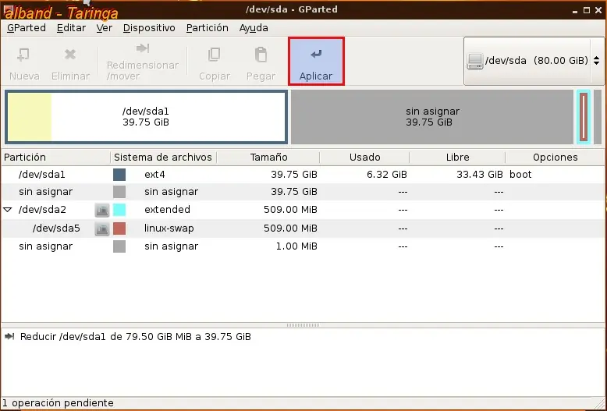The width and height of the screenshot is (607, 411).
Task: Select /dev/sda1 block in the disk map
Action: [x=146, y=117]
